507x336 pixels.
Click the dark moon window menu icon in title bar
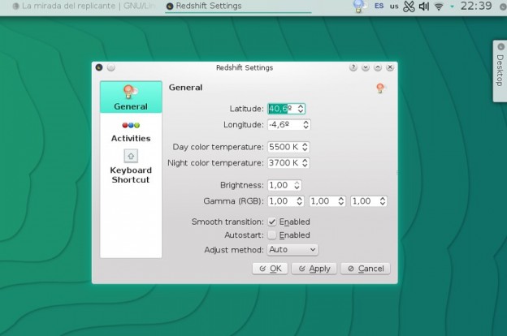[99, 67]
